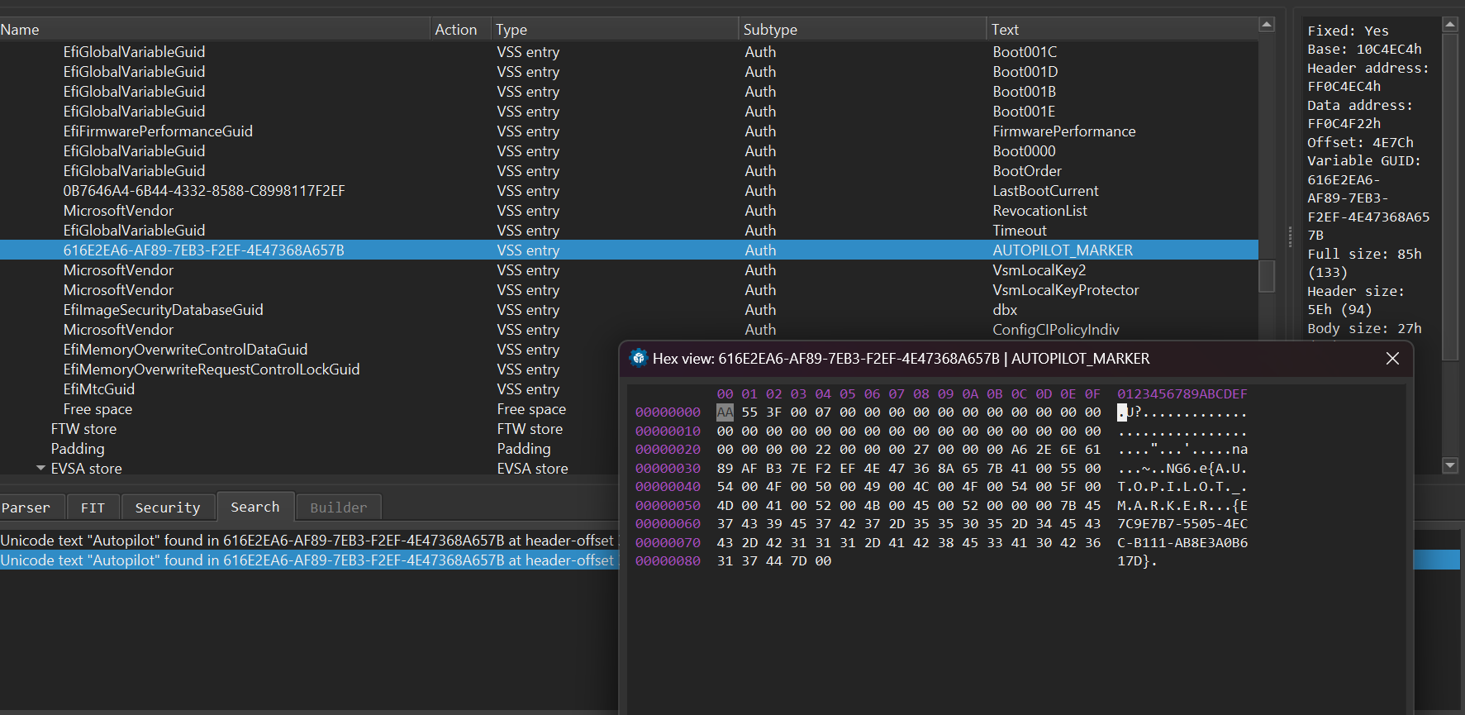This screenshot has height=715, width=1465.
Task: Click the VsmLocalKey2 text cell
Action: [1039, 269]
